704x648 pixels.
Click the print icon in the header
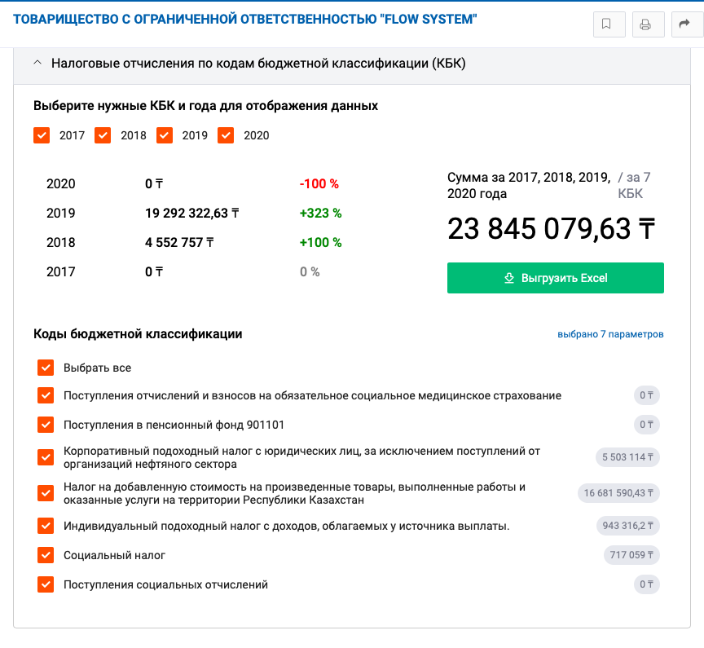coord(648,24)
